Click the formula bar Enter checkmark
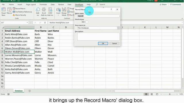The image size is (184, 103). [40, 23]
